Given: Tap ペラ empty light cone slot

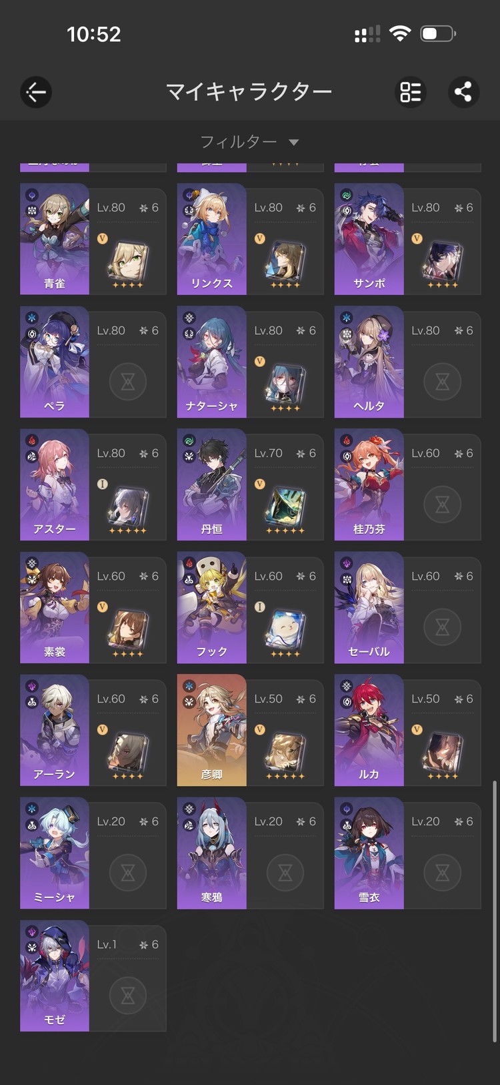Looking at the screenshot, I should [128, 382].
